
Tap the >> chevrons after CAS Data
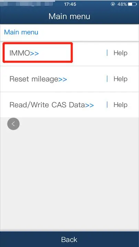pos(89,105)
